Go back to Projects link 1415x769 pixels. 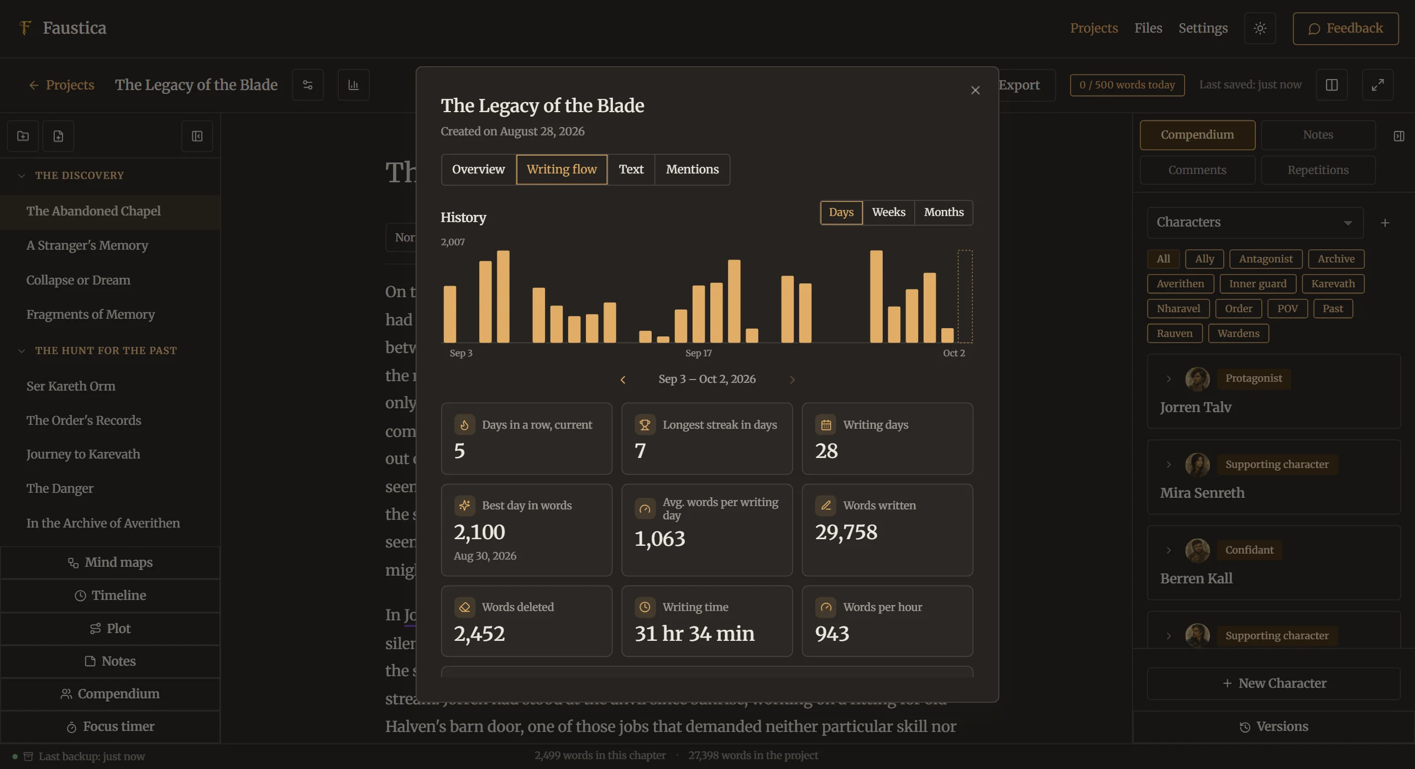pos(61,85)
